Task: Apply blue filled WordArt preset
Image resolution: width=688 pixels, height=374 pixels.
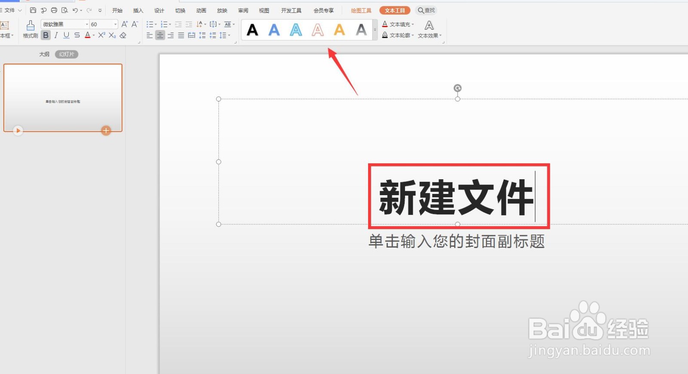Action: coord(274,30)
